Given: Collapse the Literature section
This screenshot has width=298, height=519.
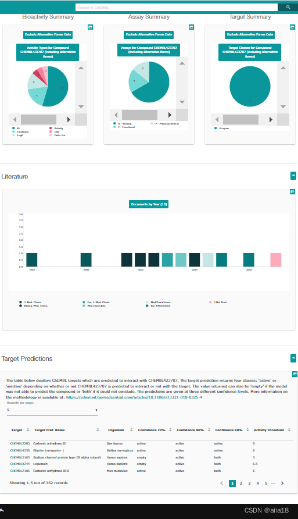Looking at the screenshot, I should (x=293, y=176).
